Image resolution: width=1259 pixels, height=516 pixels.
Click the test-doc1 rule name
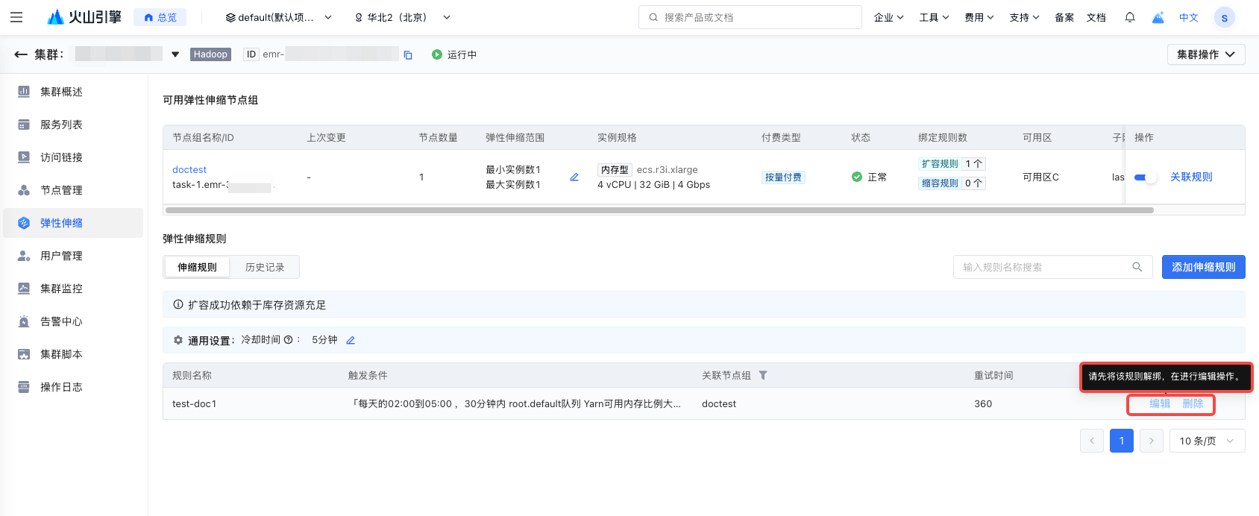(194, 404)
